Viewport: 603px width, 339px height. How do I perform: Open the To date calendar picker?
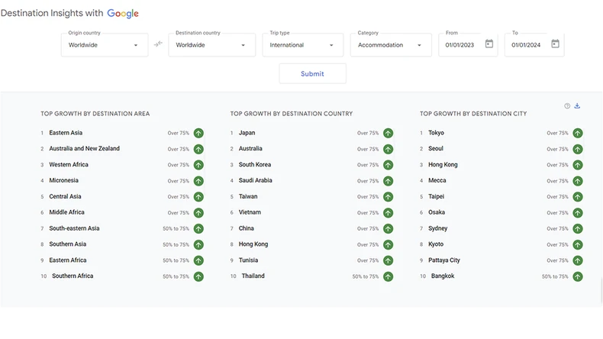tap(555, 44)
